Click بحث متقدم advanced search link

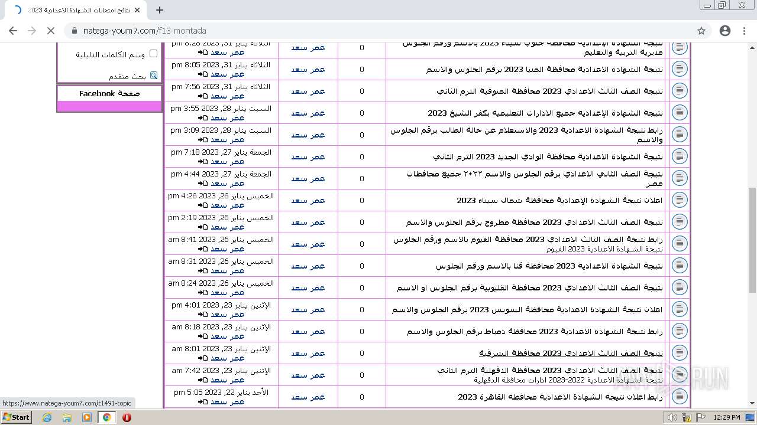[127, 76]
